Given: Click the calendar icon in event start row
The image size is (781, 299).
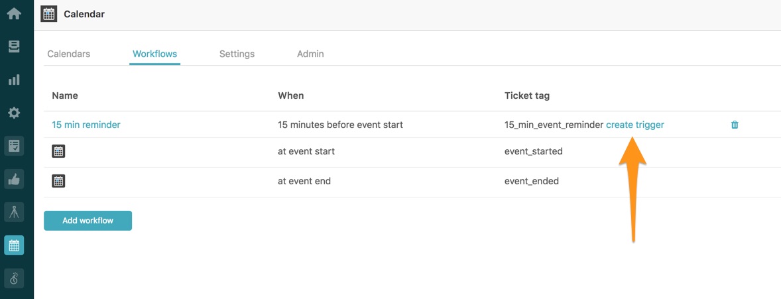Looking at the screenshot, I should pyautogui.click(x=59, y=152).
